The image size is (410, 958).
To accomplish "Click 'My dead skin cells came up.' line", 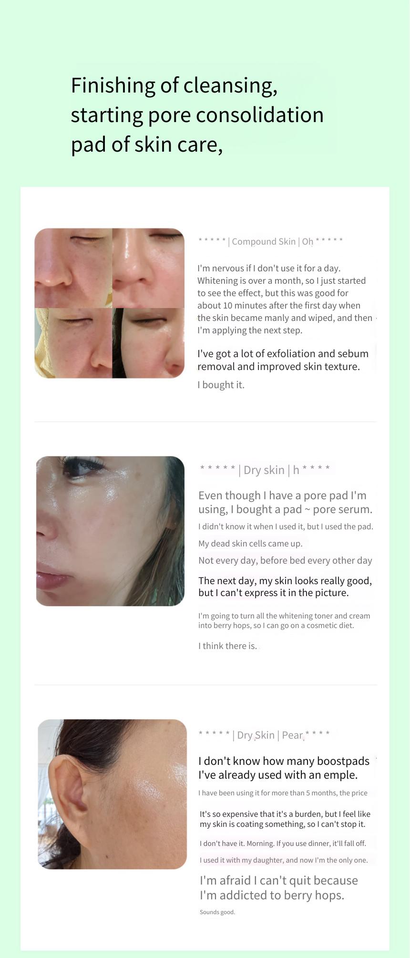I will click(x=250, y=544).
